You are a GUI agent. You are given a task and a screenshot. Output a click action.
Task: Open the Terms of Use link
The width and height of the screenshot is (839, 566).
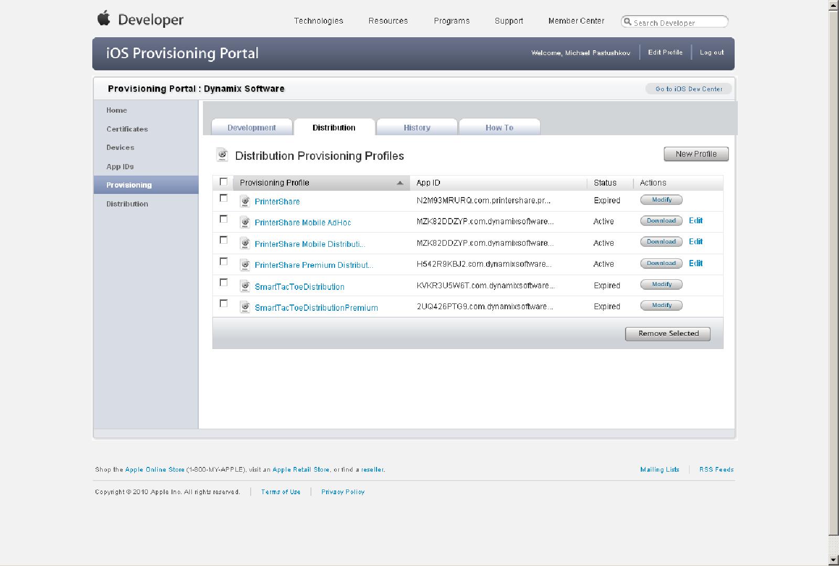pyautogui.click(x=281, y=492)
